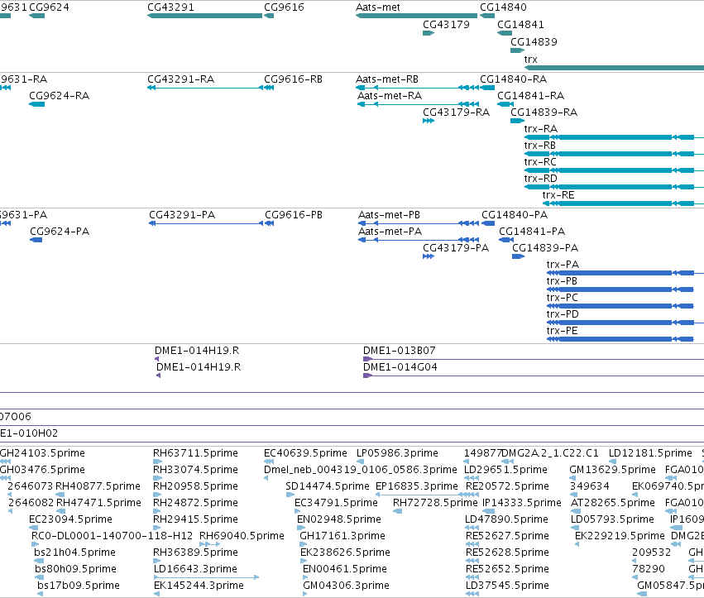Open the trx-RA transcript label
This screenshot has width=704, height=598.
point(540,129)
